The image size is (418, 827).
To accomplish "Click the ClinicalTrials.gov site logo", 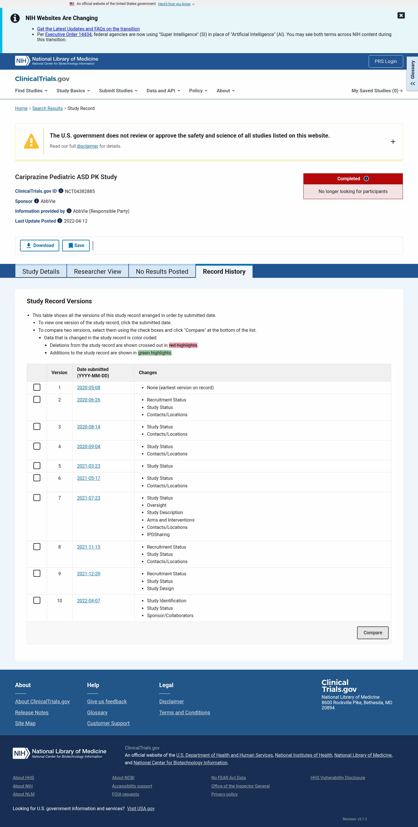I will pos(42,79).
